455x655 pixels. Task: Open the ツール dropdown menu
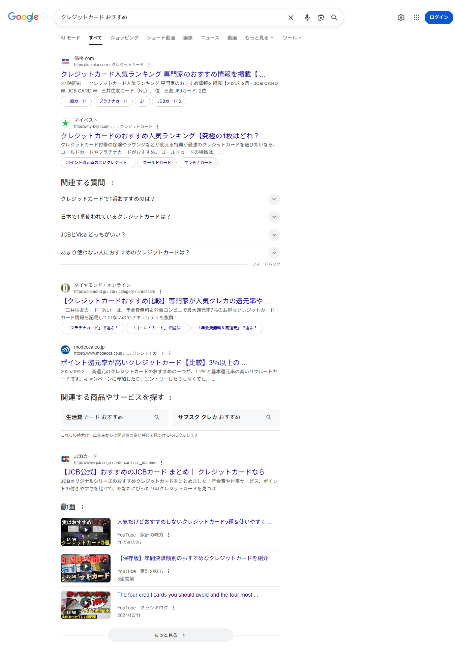292,38
